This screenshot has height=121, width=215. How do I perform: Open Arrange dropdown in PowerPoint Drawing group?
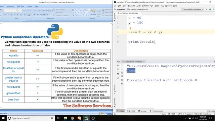coord(93,12)
